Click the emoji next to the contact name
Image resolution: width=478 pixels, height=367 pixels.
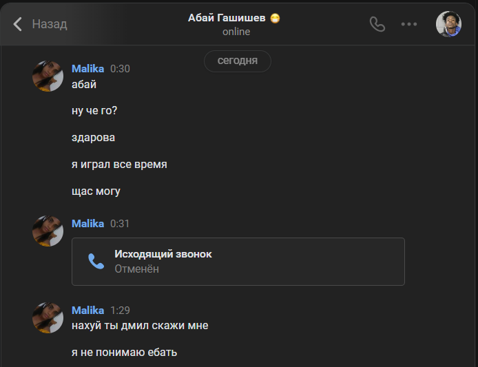click(x=276, y=19)
